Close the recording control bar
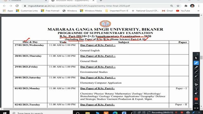Image resolution: width=203 pixels, height=114 pixels. tap(199, 113)
